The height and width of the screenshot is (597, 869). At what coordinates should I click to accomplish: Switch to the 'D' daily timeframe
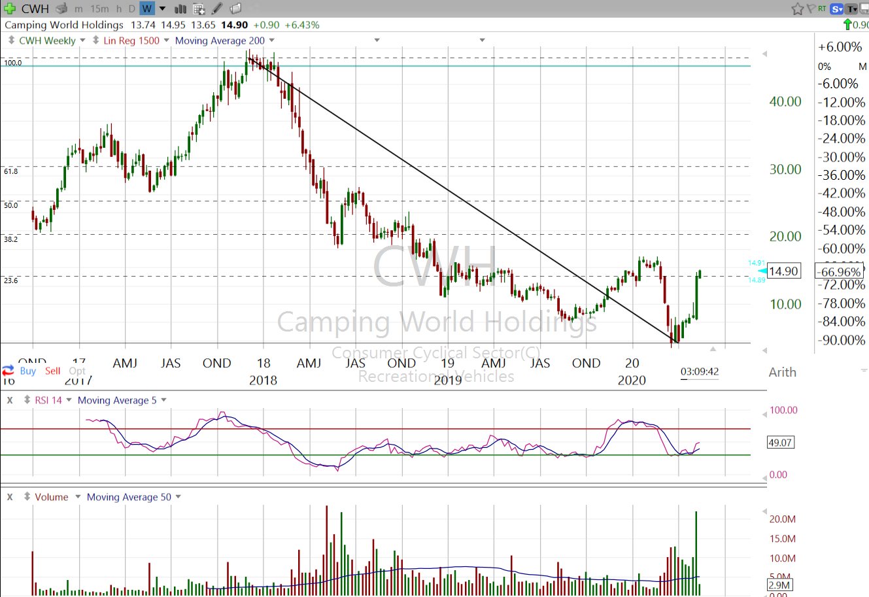131,9
